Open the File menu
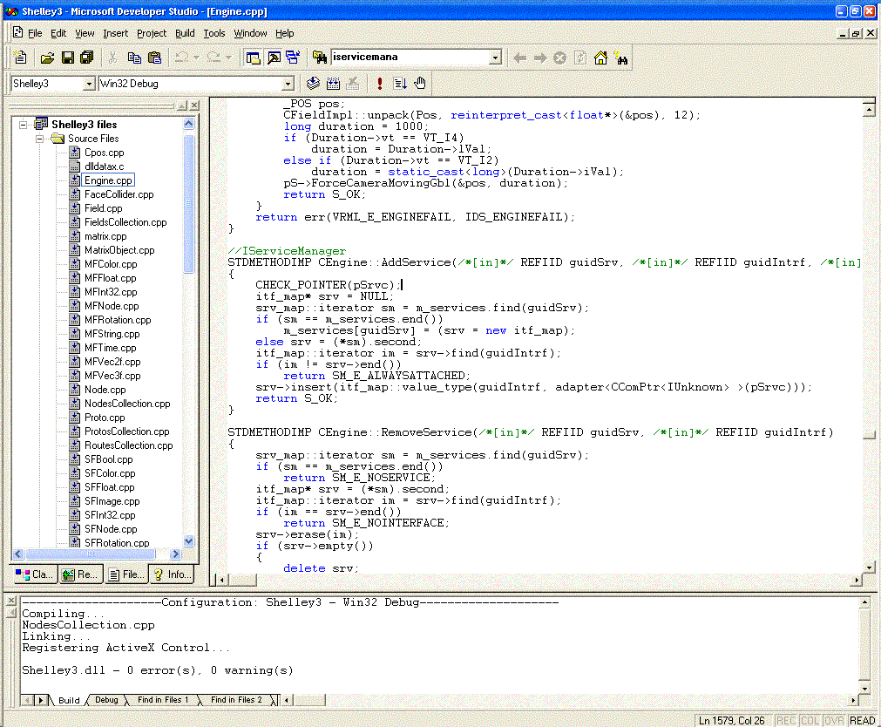 point(35,33)
